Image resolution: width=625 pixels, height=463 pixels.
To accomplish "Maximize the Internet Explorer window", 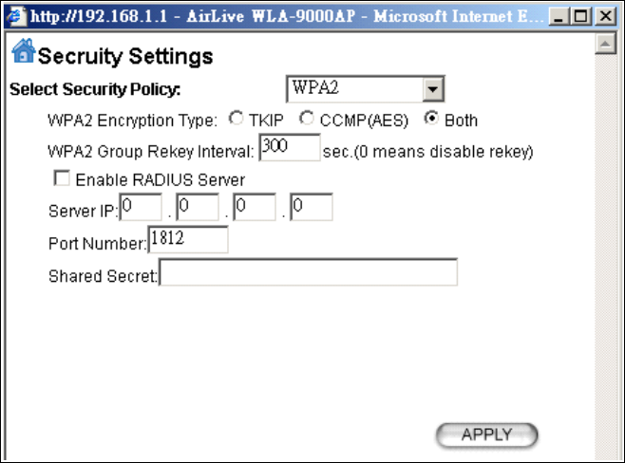I will [x=580, y=17].
